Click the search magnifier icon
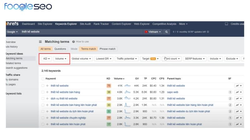This screenshot has height=140, width=250. pos(166,32)
